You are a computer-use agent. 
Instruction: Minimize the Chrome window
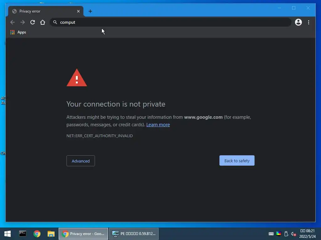(x=279, y=8)
